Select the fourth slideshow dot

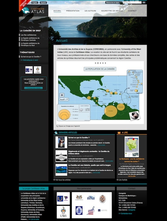click(103, 63)
